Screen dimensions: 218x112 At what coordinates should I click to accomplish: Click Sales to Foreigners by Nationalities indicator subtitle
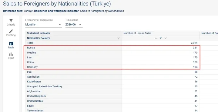click(x=102, y=11)
